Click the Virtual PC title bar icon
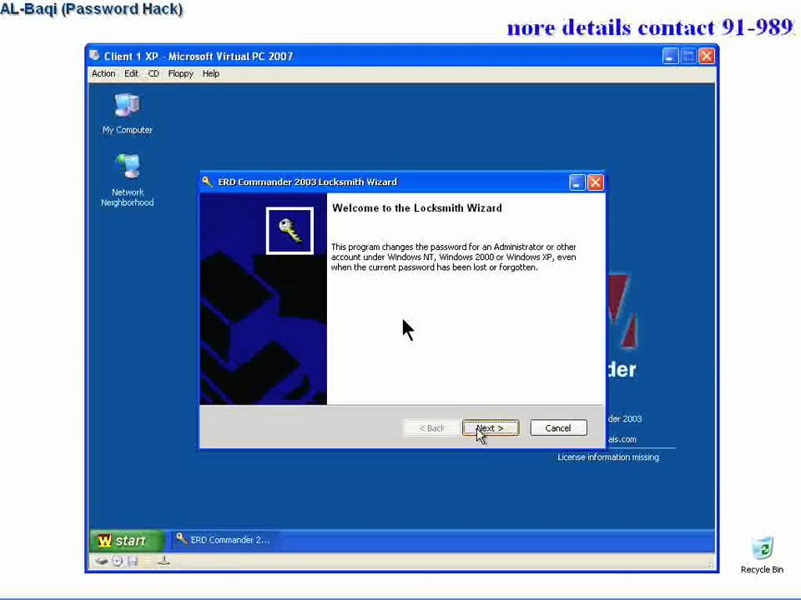 pyautogui.click(x=94, y=56)
